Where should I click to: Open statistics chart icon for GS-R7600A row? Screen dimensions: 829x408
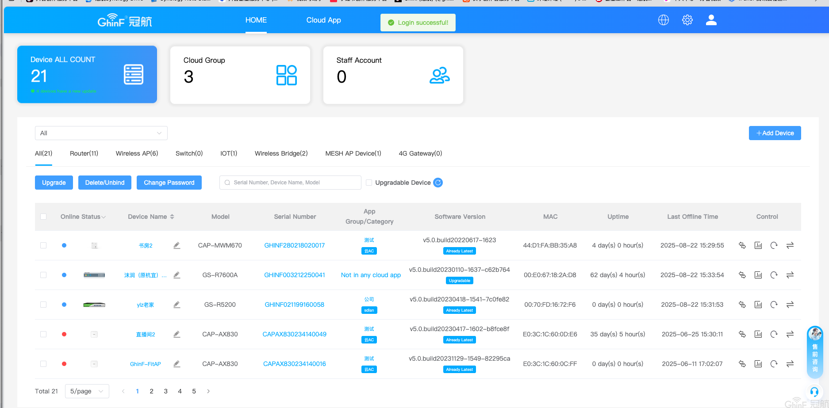(758, 275)
